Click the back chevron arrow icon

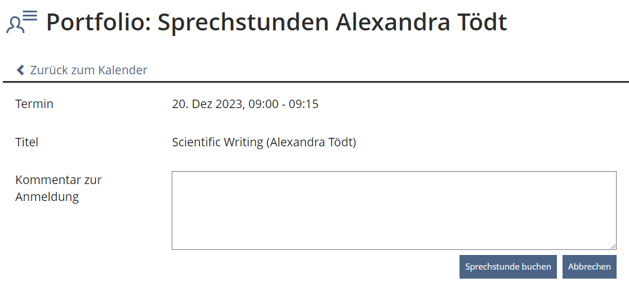(21, 70)
